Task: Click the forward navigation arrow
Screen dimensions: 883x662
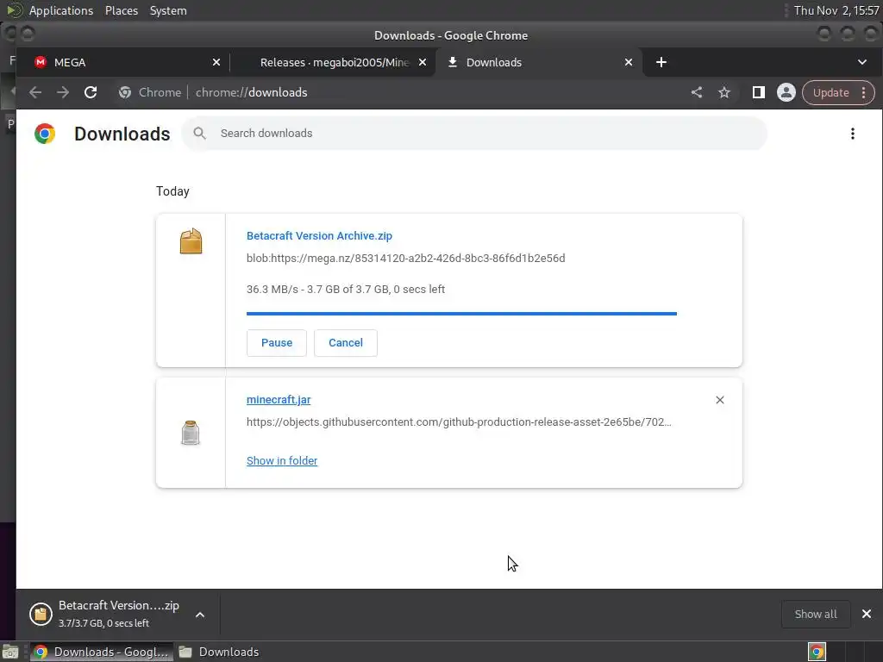Action: [62, 92]
